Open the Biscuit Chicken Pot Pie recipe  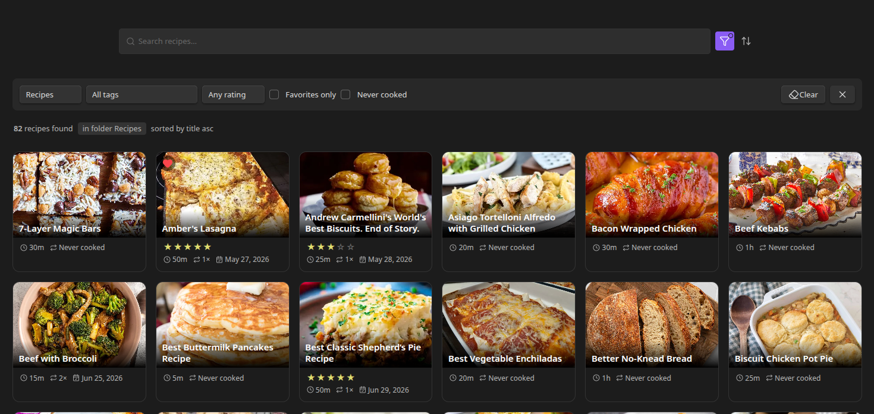(x=795, y=342)
